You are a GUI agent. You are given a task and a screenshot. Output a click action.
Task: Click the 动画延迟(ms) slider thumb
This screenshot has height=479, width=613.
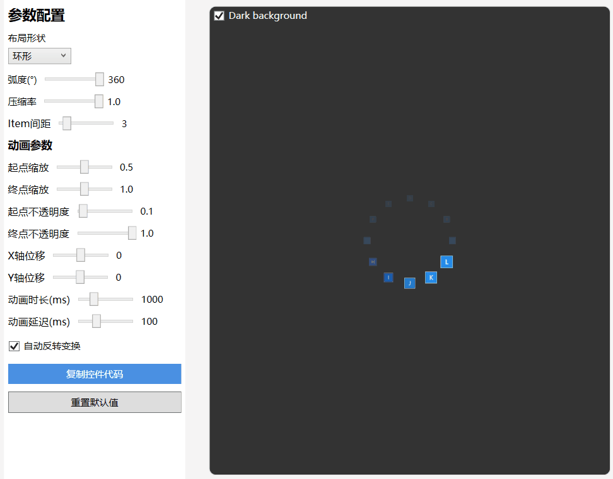(x=96, y=321)
